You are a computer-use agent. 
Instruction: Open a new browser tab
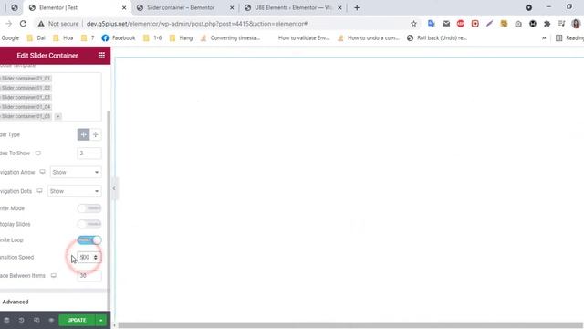pyautogui.click(x=357, y=8)
